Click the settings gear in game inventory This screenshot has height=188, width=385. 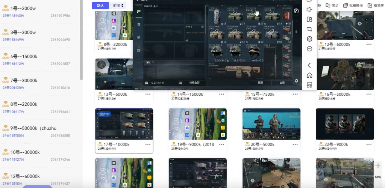pos(296,81)
